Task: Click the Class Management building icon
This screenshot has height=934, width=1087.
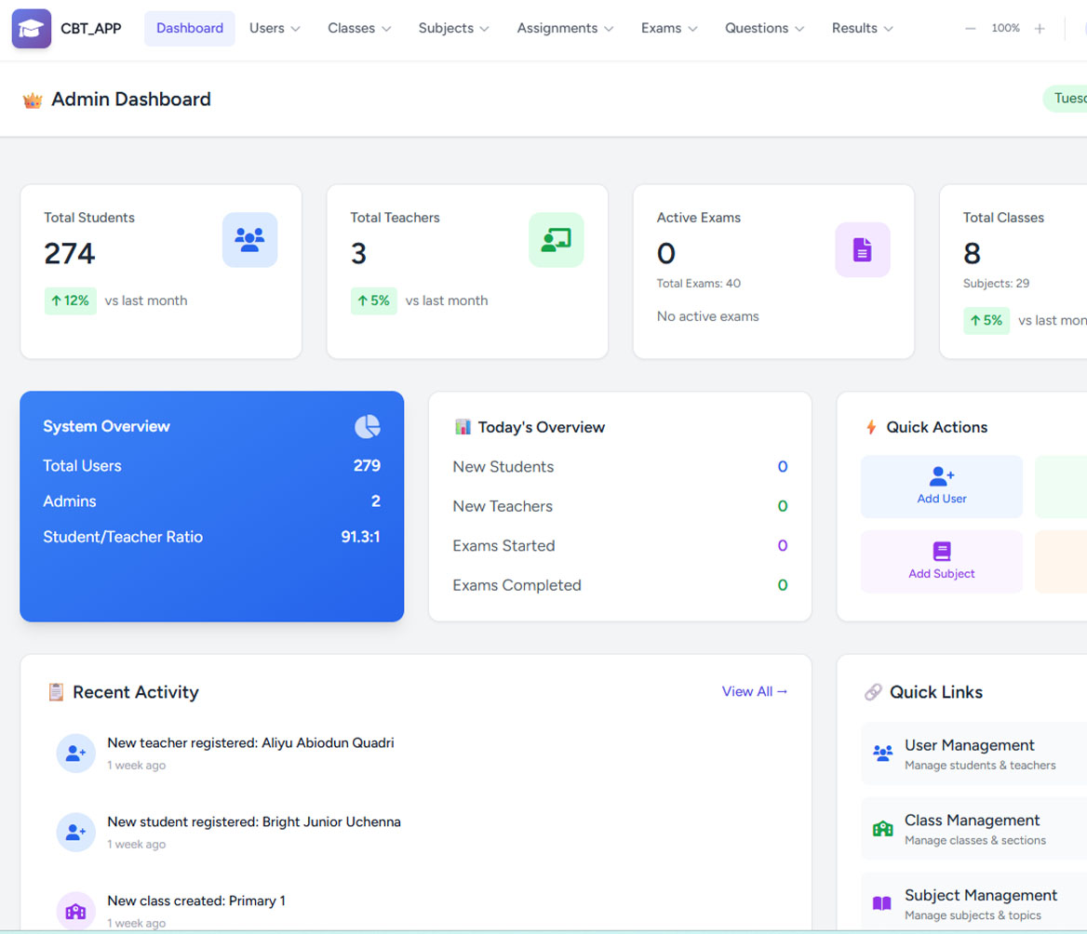Action: pos(882,829)
